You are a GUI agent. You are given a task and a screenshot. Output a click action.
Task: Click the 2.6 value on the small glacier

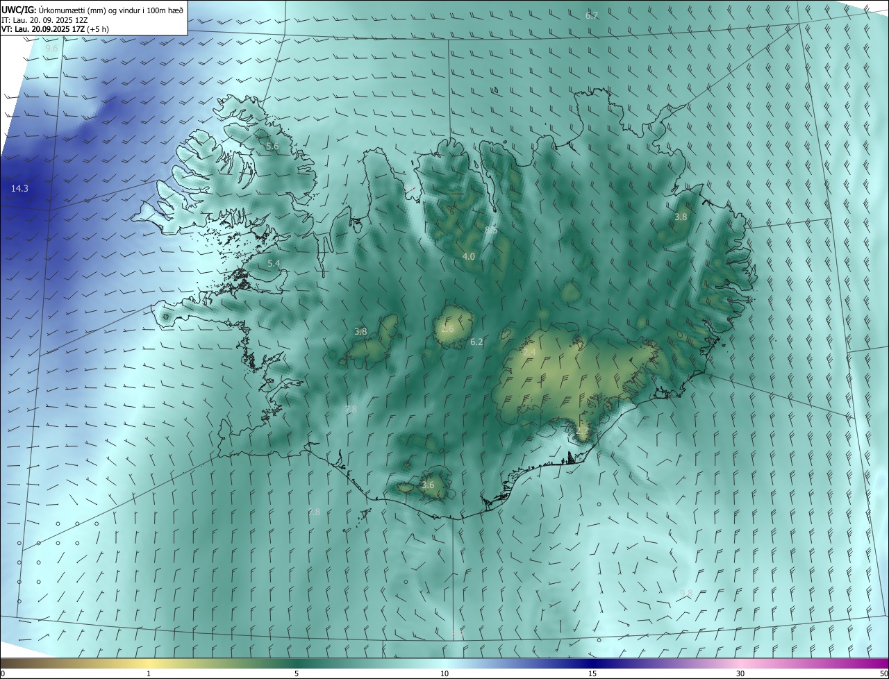click(447, 329)
